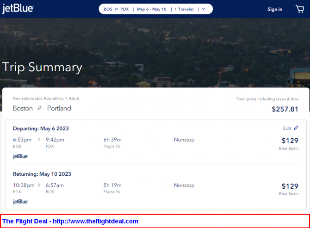
Task: Click the 6:57am return arrival time
Action: point(55,185)
